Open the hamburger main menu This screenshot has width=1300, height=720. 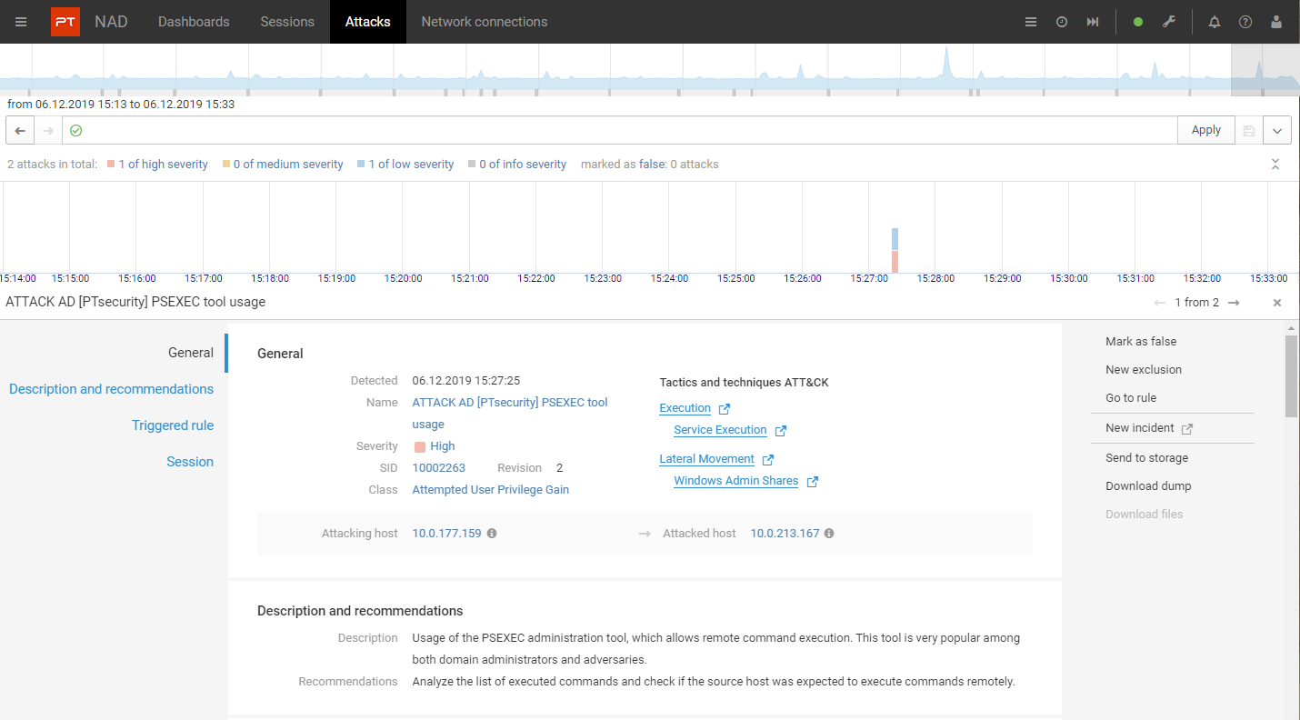point(21,22)
